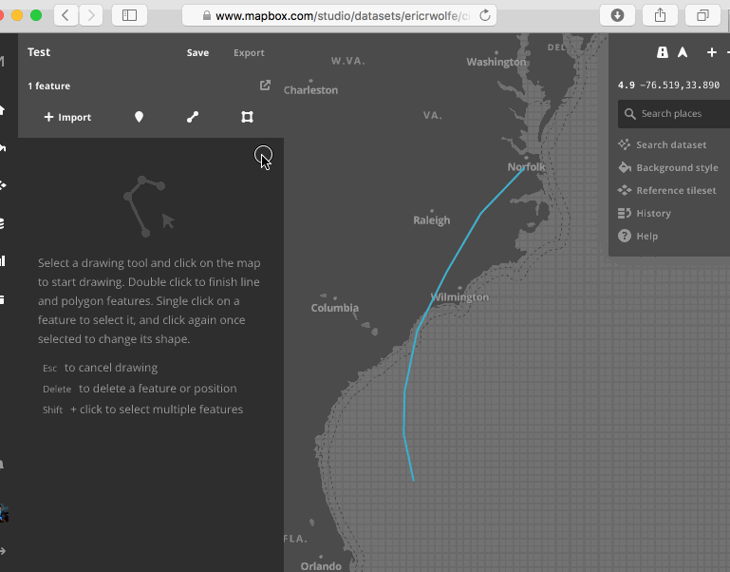Open the Safari share menu

click(x=660, y=15)
